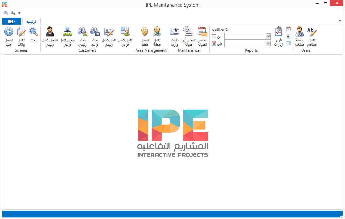The image size is (345, 219).
Task: Open 'اضافة مستخدم' add user
Action: pos(299,36)
